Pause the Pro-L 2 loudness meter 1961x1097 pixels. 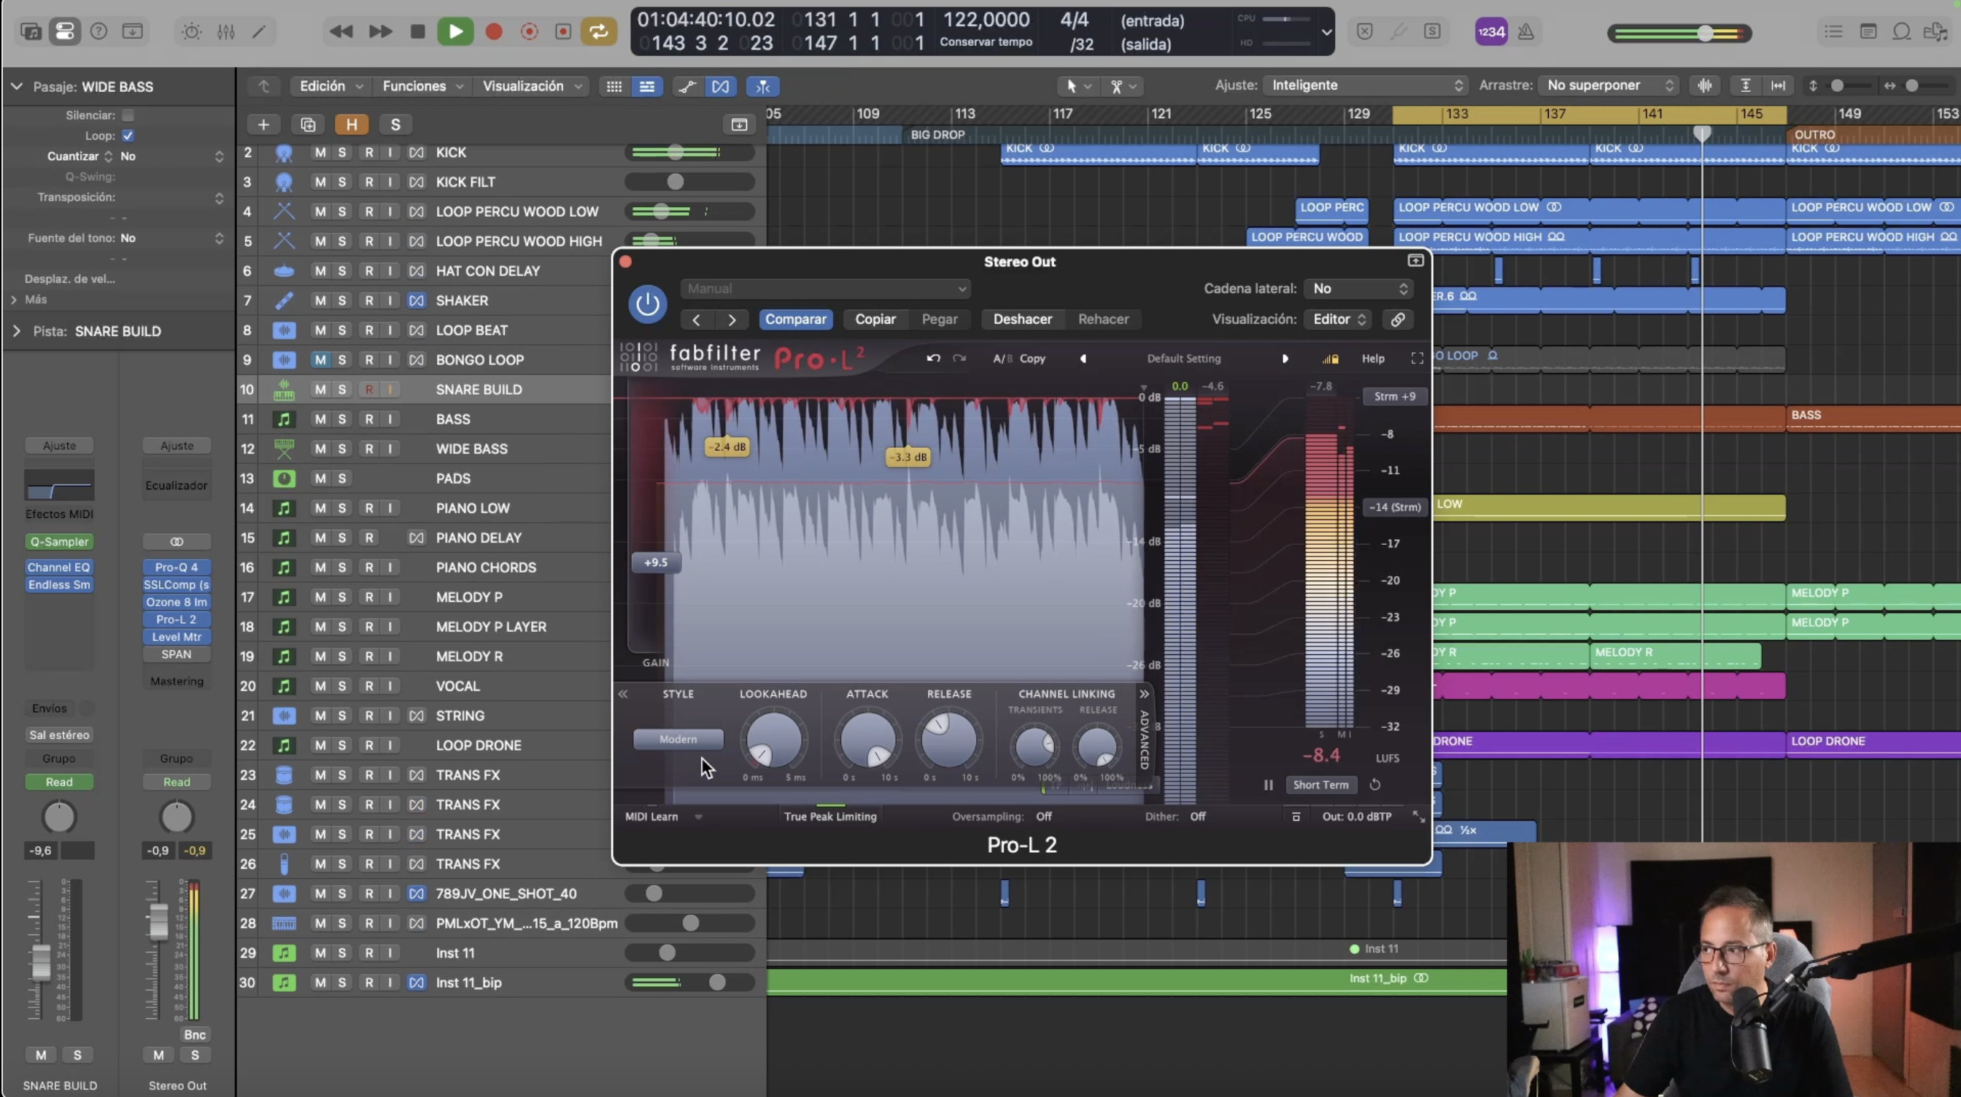tap(1268, 785)
